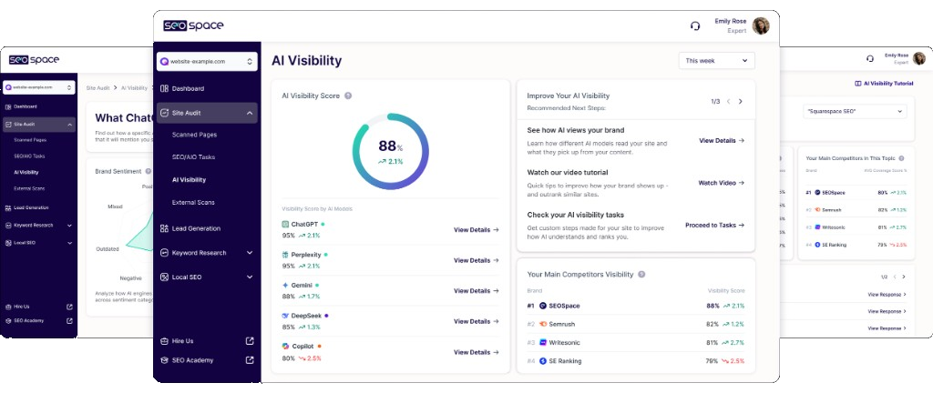This screenshot has width=933, height=393.
Task: View Details for ChatGPT
Action: pyautogui.click(x=476, y=230)
